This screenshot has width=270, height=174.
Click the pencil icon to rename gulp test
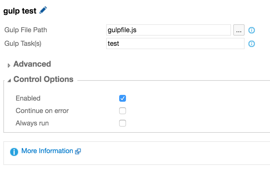43,10
